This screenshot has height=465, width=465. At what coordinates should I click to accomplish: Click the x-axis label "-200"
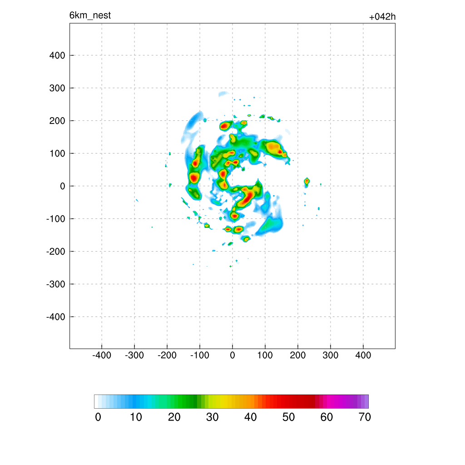point(167,355)
